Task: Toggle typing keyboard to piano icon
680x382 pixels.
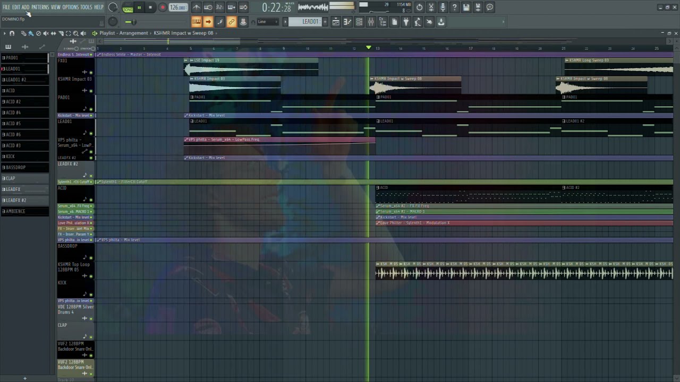Action: click(x=196, y=22)
